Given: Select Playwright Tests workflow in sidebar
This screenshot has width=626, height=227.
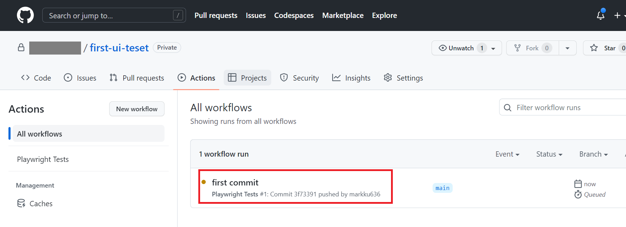Looking at the screenshot, I should pos(43,159).
